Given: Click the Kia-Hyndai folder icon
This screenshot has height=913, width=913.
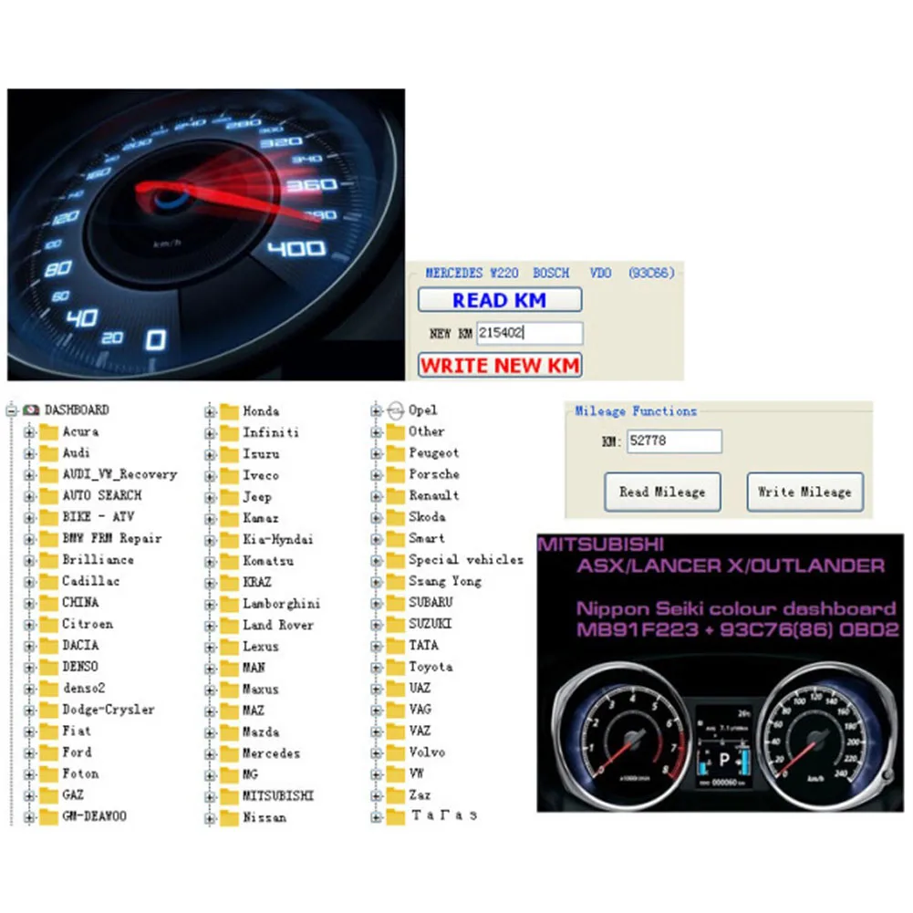Looking at the screenshot, I should click(x=230, y=540).
